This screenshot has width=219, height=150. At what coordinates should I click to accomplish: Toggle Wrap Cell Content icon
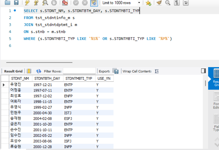157,71
